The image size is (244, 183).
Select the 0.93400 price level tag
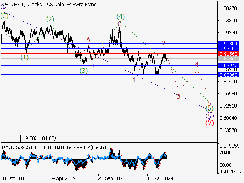[x=229, y=48]
